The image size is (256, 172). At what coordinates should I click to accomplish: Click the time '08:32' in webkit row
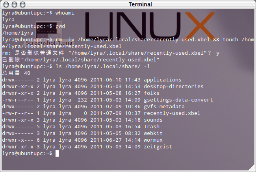(133, 133)
